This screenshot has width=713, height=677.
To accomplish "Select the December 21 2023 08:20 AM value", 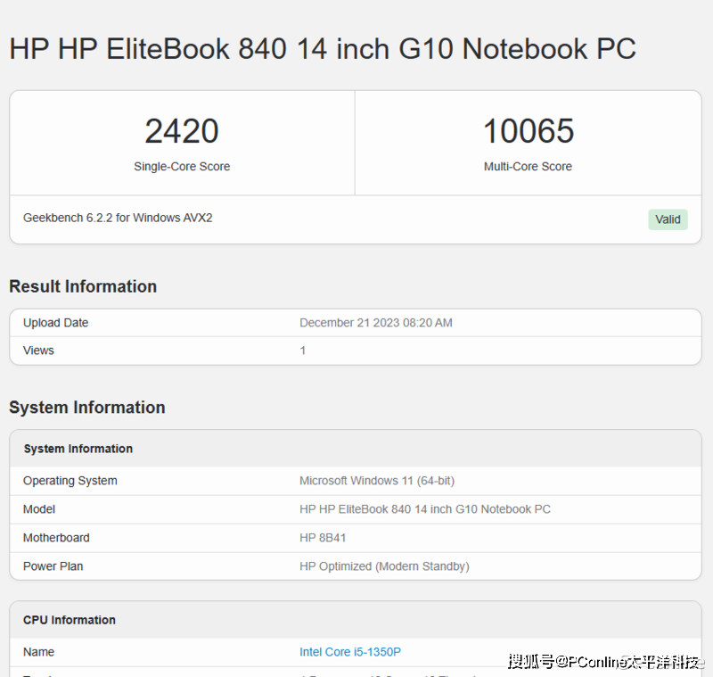I will click(375, 323).
